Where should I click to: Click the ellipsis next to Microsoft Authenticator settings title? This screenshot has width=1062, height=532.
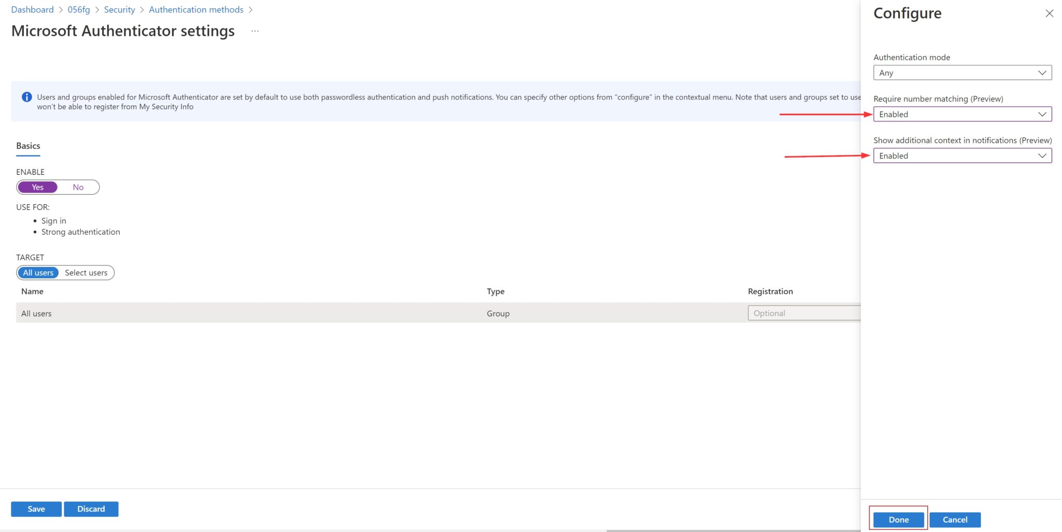pyautogui.click(x=255, y=31)
